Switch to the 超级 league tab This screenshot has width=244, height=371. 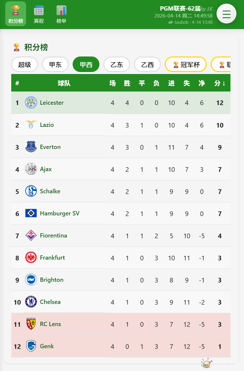coord(25,64)
